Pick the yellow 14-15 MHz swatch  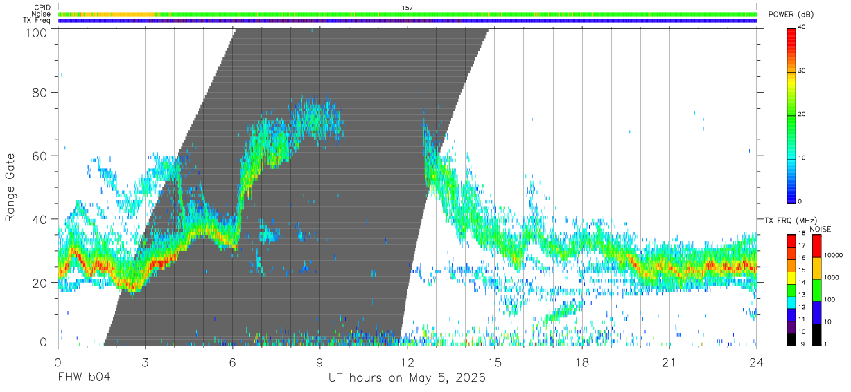click(x=791, y=277)
